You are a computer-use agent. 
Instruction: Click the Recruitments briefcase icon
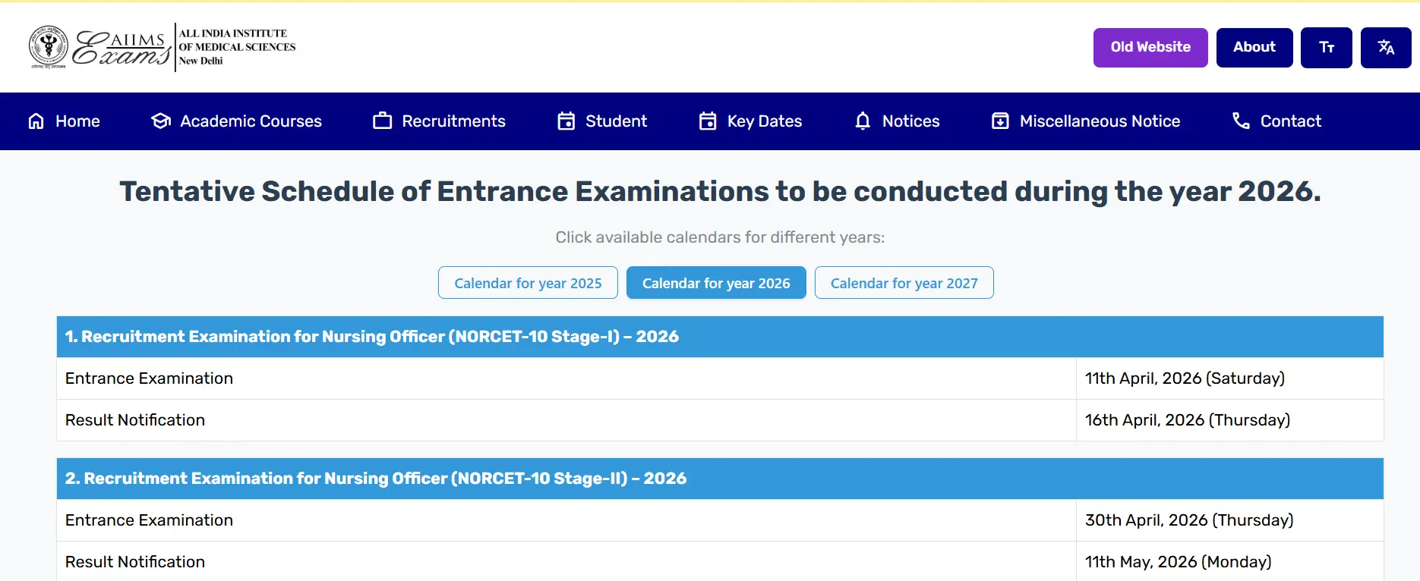[383, 121]
